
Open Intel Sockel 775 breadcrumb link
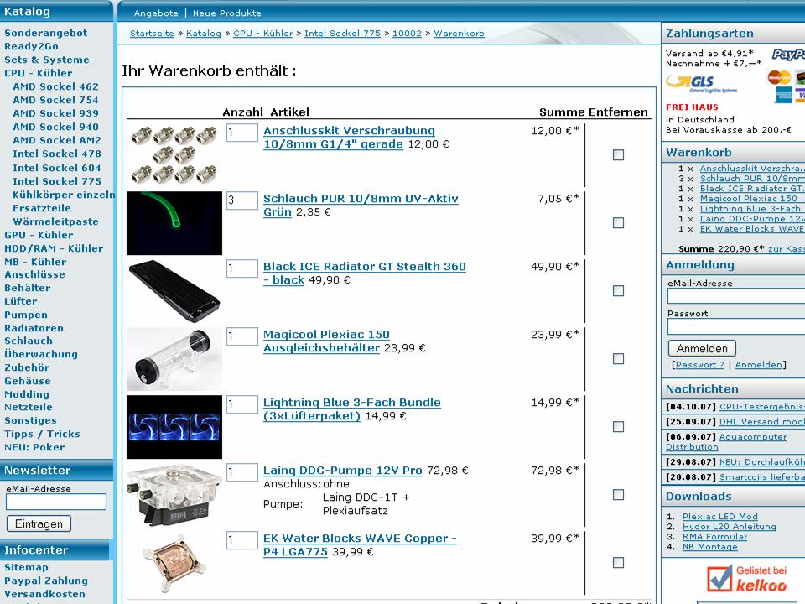tap(342, 34)
